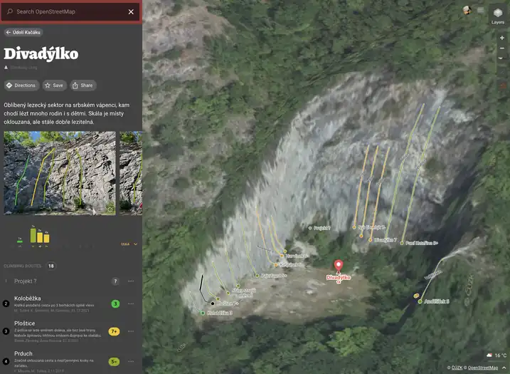Open the second partially visible crag photo

coord(131,173)
